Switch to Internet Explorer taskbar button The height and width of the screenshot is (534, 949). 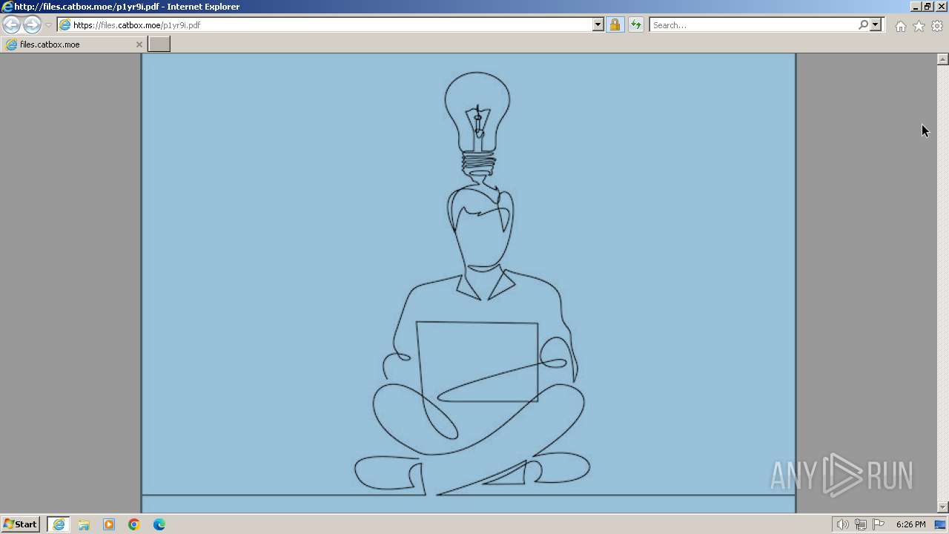tap(58, 524)
